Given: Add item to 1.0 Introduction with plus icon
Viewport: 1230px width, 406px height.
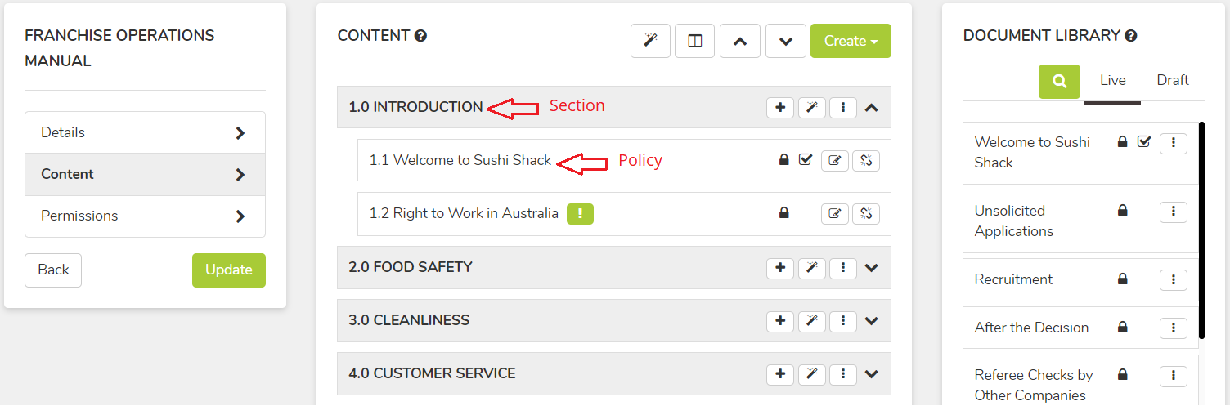Looking at the screenshot, I should (x=780, y=107).
